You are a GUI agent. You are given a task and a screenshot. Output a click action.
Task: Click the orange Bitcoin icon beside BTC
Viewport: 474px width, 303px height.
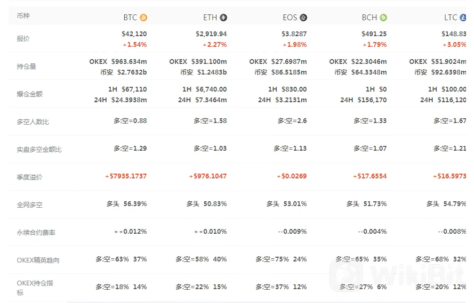(143, 18)
